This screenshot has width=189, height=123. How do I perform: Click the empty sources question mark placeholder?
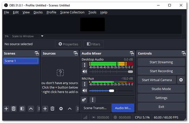[60, 73]
